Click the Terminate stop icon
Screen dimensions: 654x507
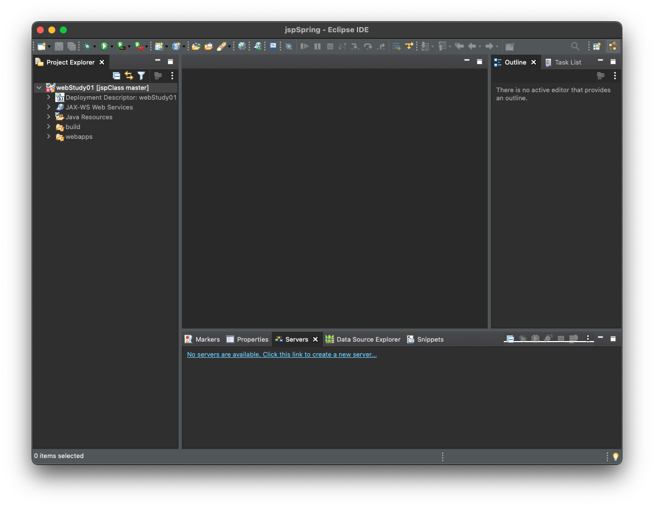pyautogui.click(x=330, y=46)
